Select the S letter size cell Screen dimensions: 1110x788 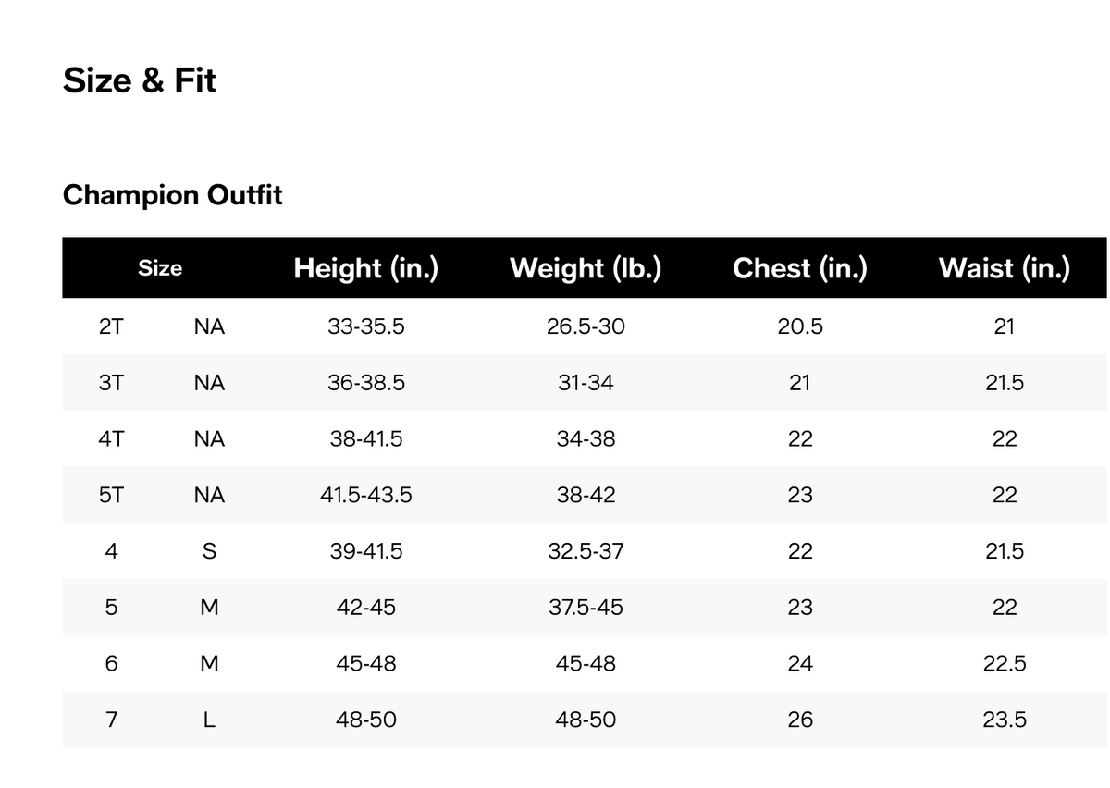[x=209, y=551]
